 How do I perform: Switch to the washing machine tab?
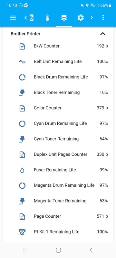pyautogui.click(x=31, y=18)
